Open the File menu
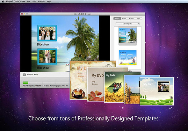The width and height of the screenshot is (188, 131). (29, 2)
